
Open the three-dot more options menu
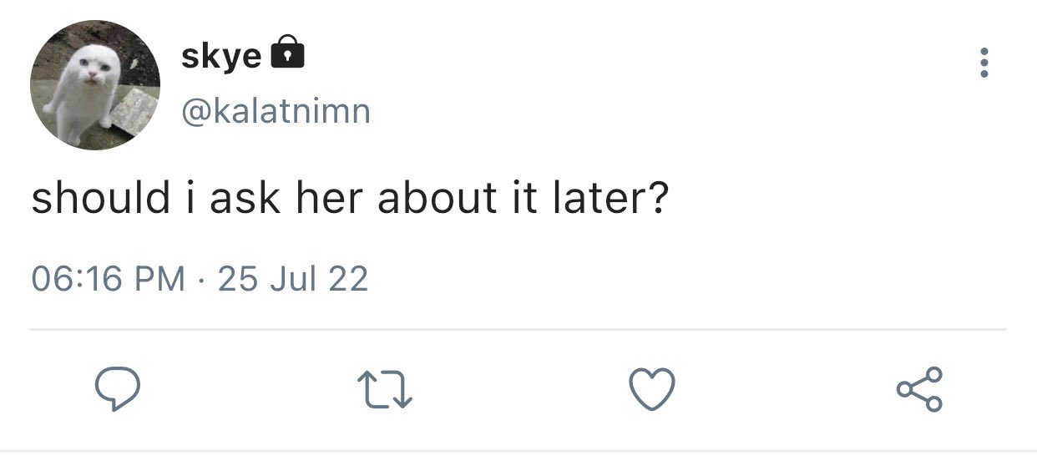click(984, 63)
